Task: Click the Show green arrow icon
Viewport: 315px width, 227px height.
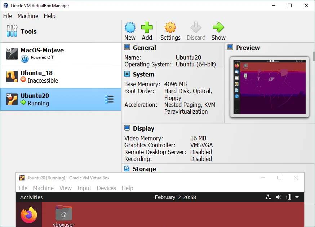Action: pos(218,28)
